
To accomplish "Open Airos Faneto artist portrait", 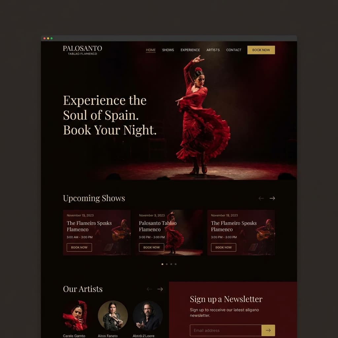I will click(x=113, y=316).
